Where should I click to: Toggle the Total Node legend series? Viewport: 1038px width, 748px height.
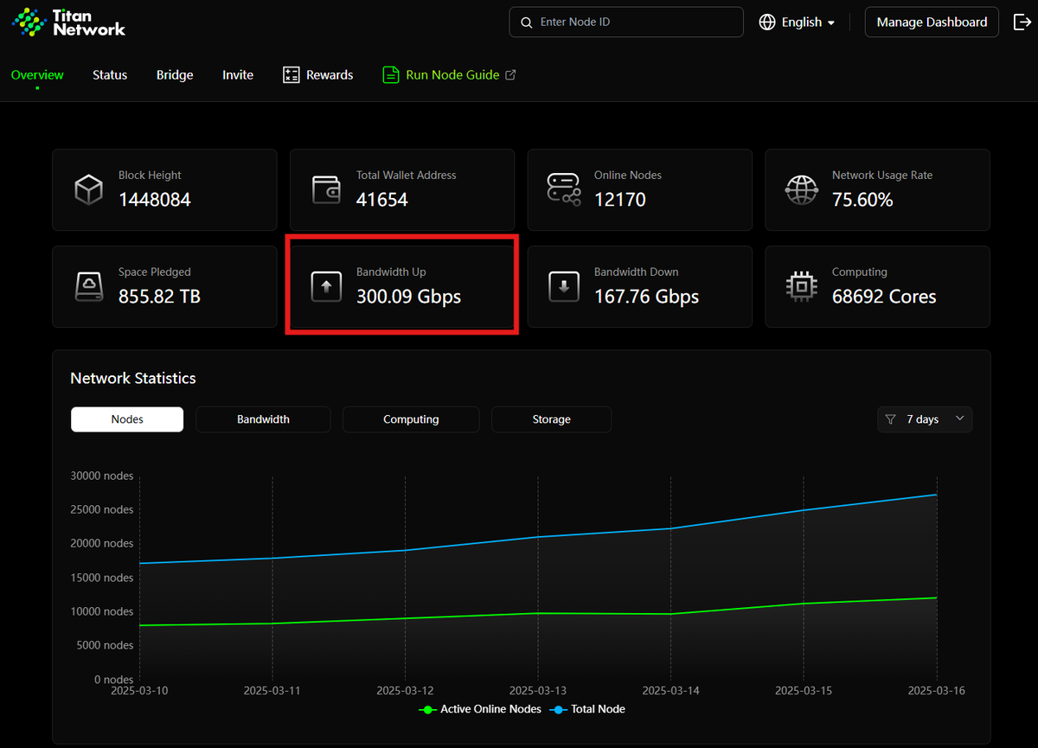pyautogui.click(x=587, y=709)
